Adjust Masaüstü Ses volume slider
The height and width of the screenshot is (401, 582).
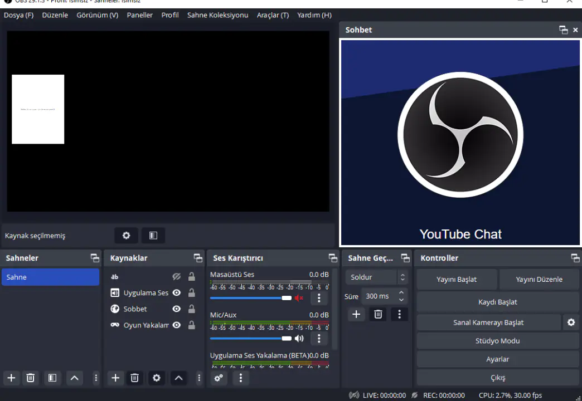click(x=251, y=298)
